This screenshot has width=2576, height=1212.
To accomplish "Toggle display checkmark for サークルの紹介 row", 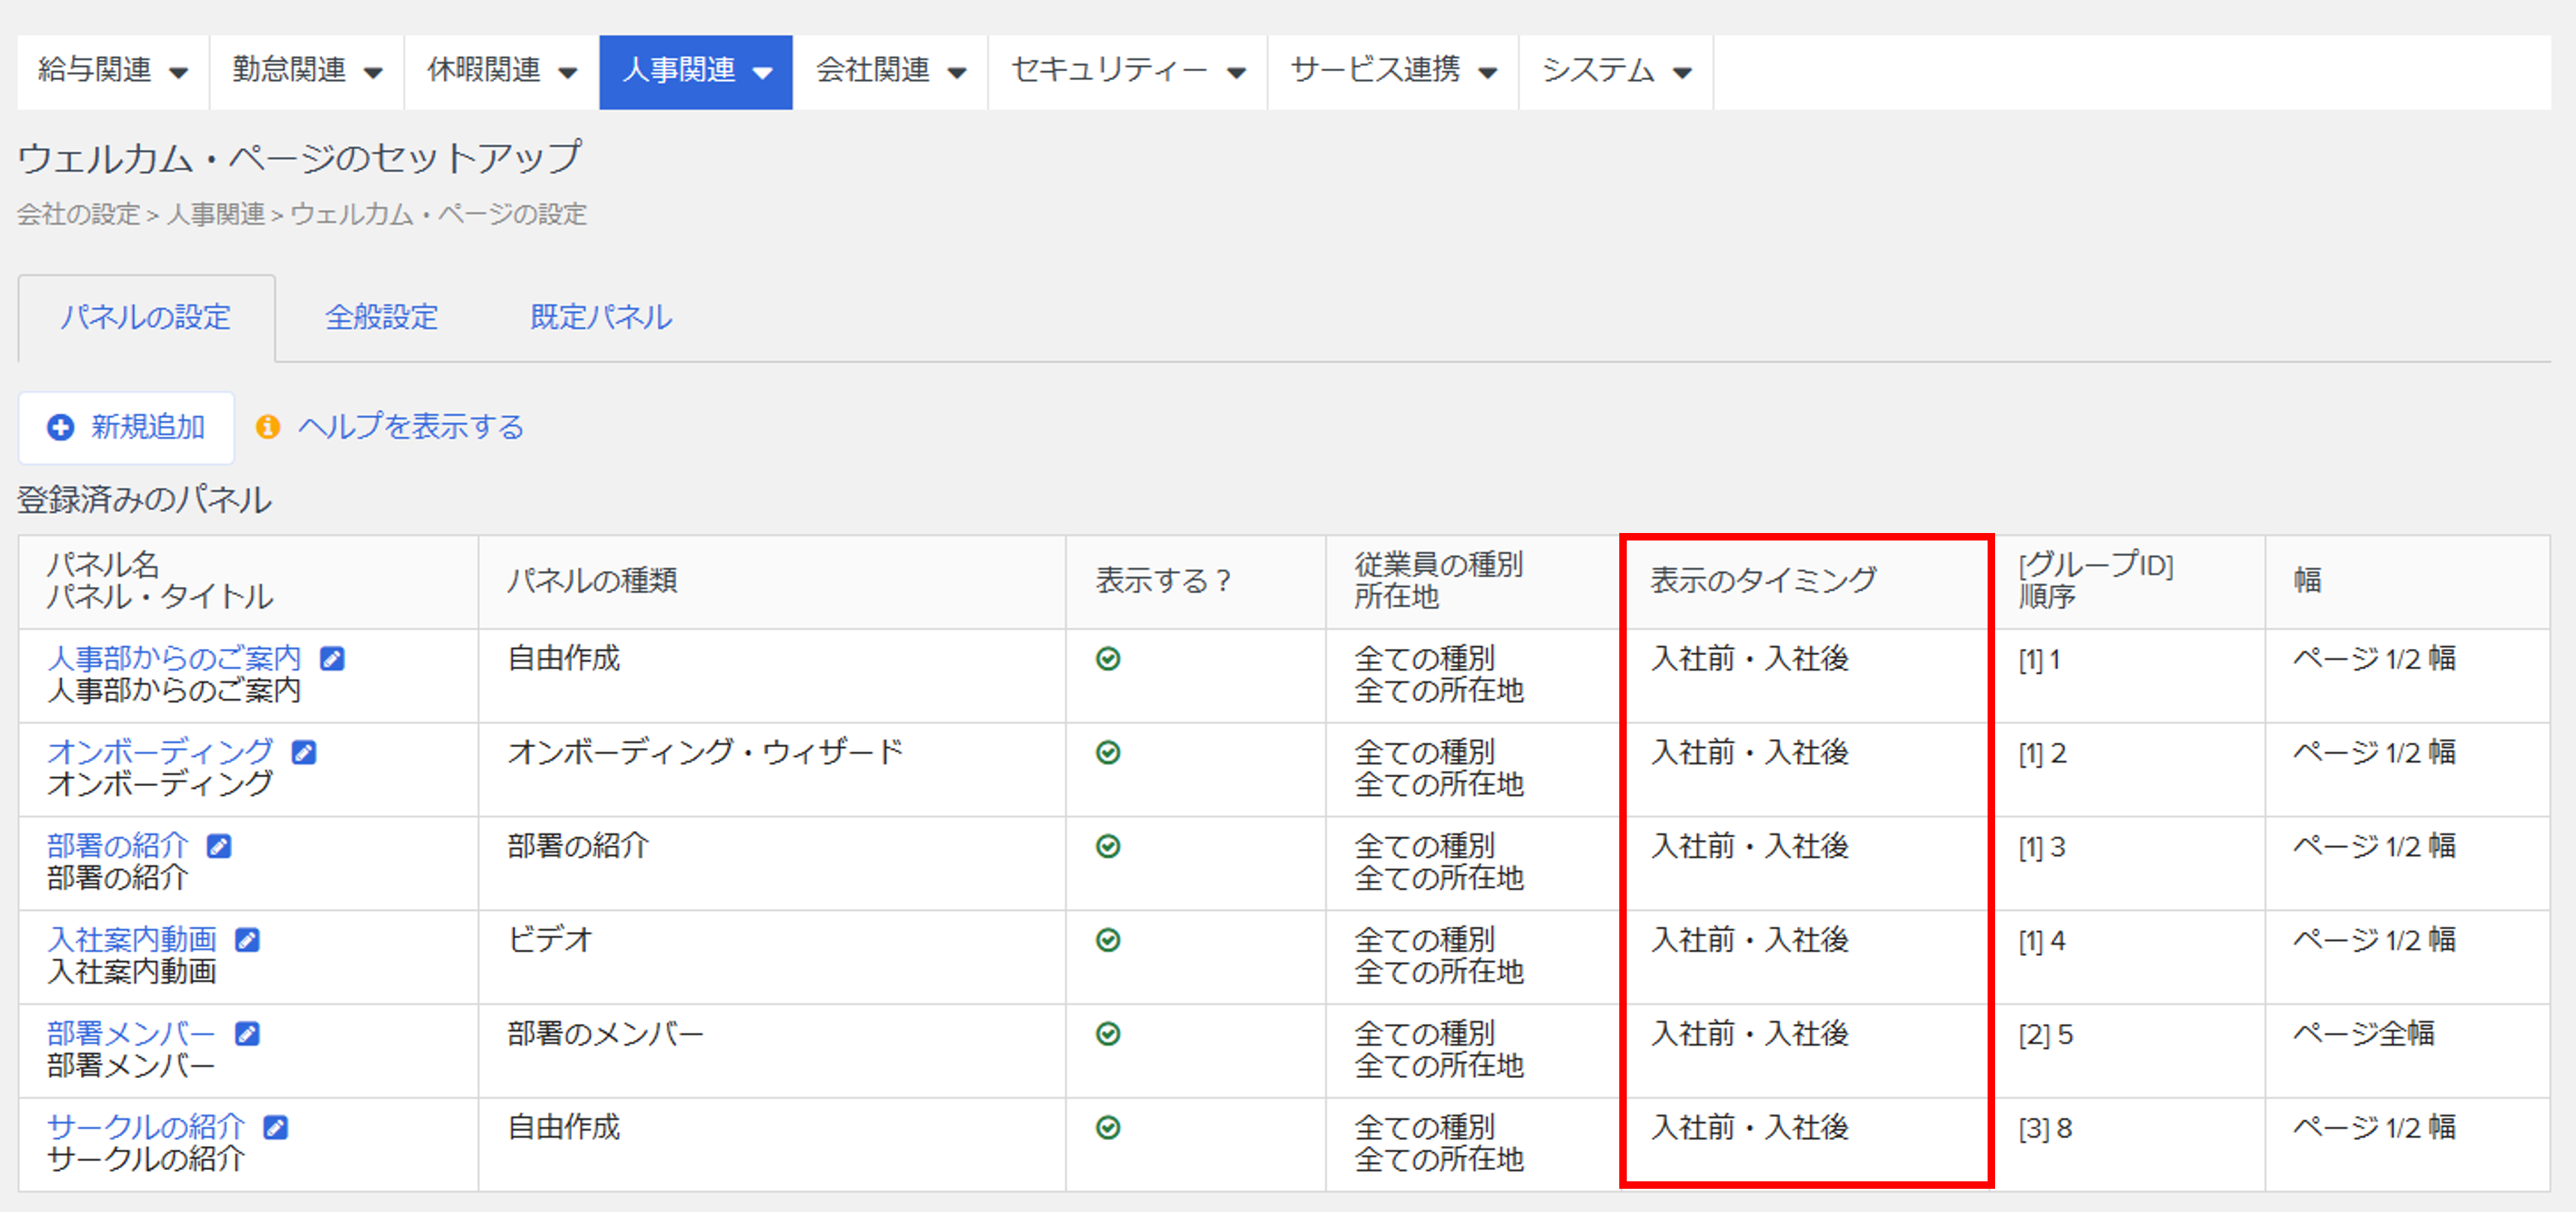I will [x=1107, y=1127].
